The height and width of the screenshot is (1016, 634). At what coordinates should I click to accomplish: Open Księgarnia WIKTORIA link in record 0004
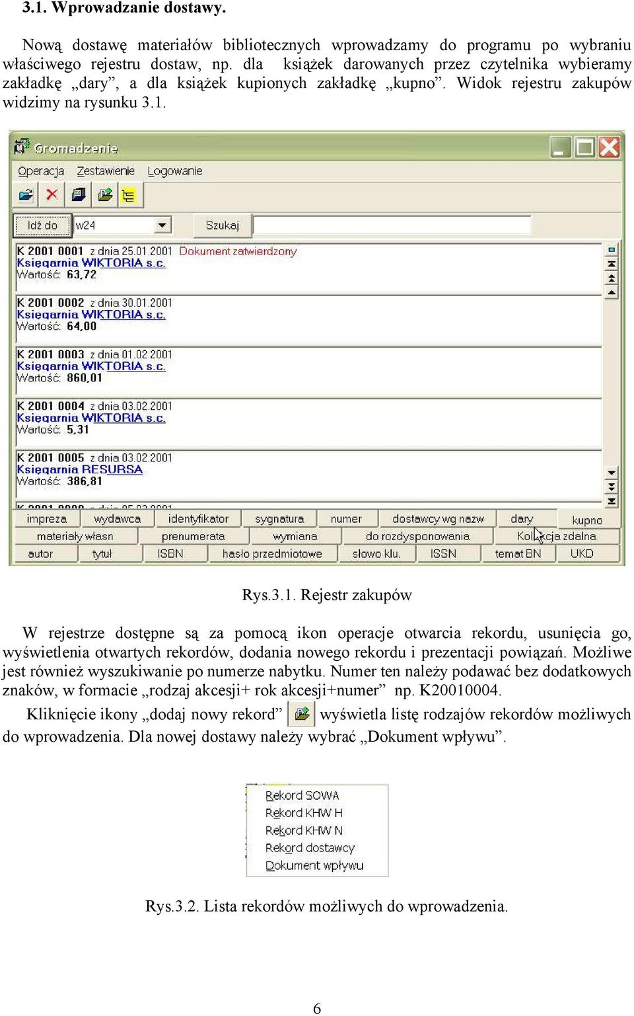(91, 418)
